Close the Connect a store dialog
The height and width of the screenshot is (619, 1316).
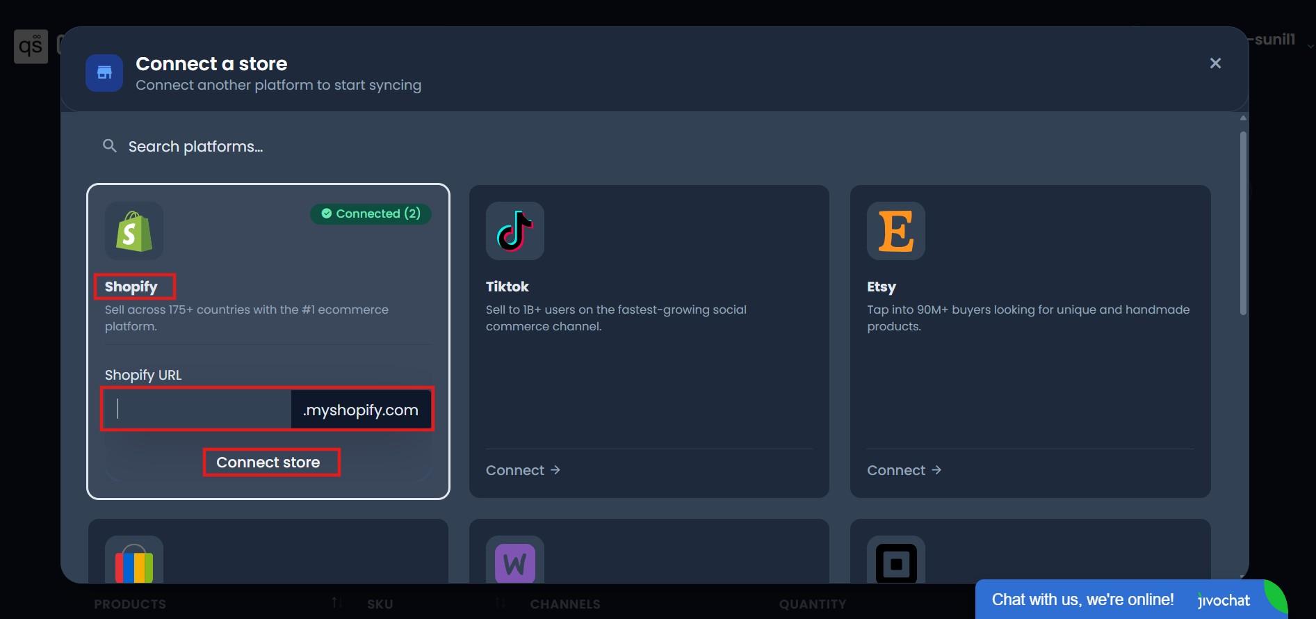pyautogui.click(x=1215, y=63)
